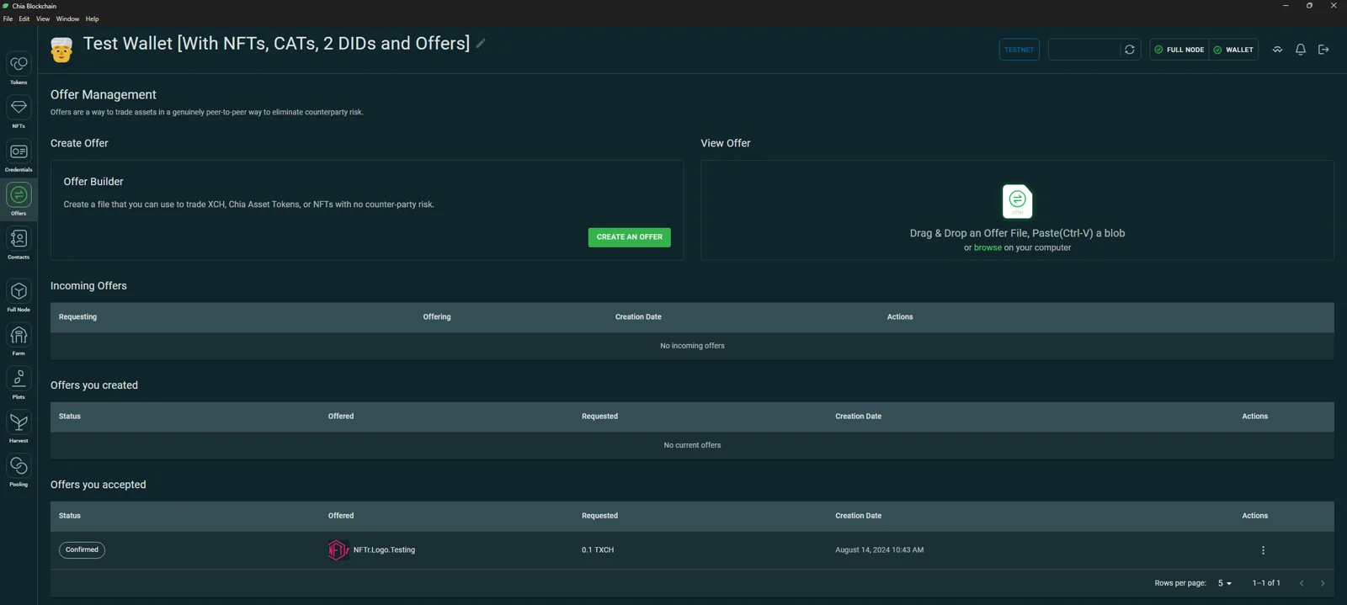Go to next page of accepted offers
The width and height of the screenshot is (1347, 605).
pos(1323,583)
